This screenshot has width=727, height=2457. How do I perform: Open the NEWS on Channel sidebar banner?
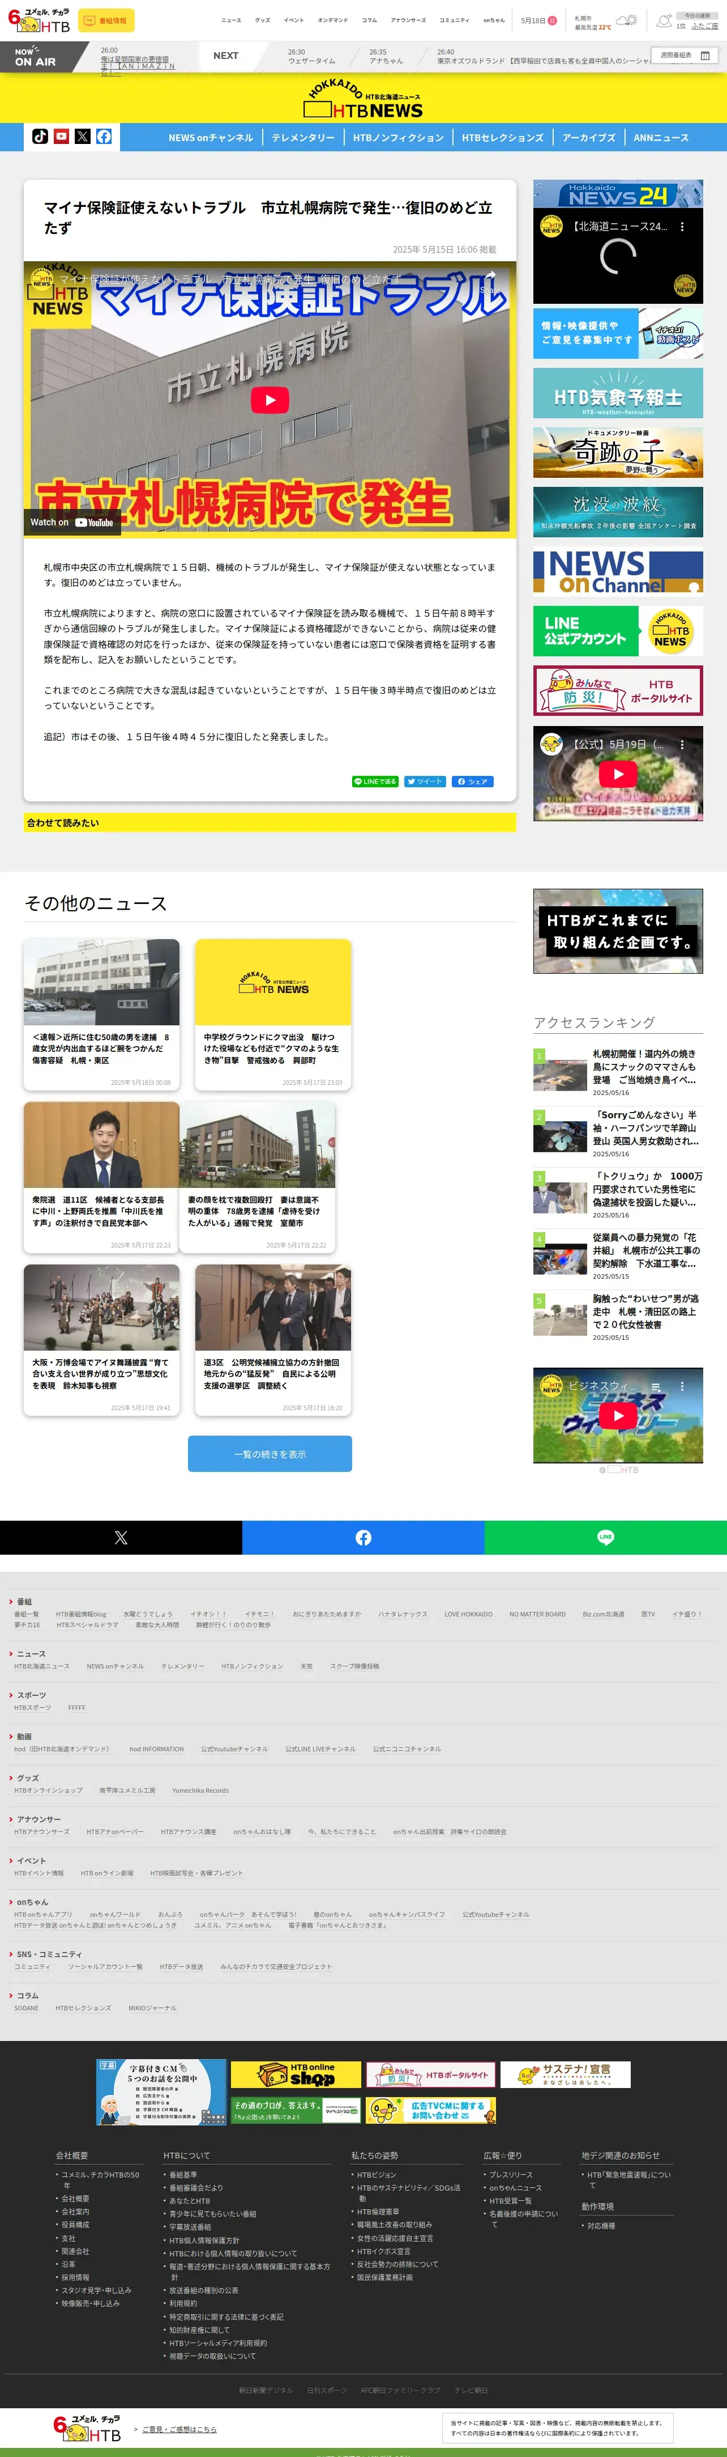coord(618,571)
